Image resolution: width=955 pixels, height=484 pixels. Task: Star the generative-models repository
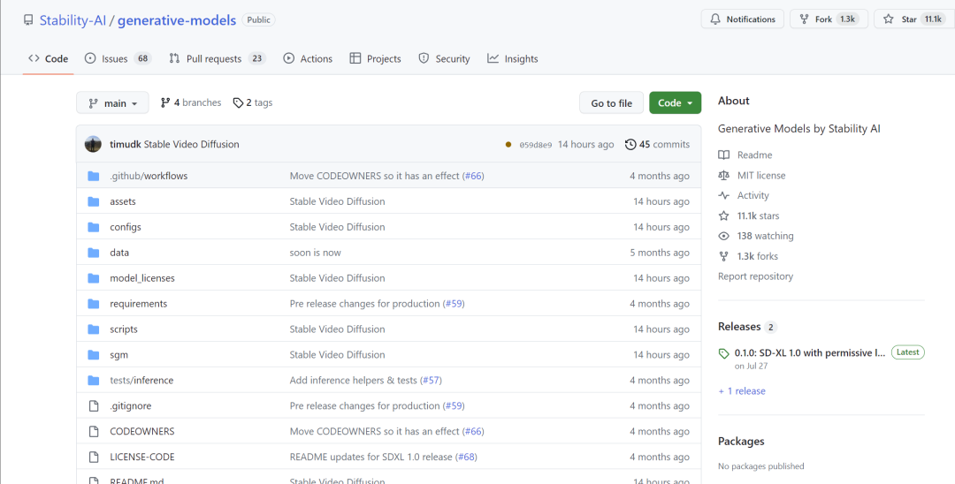pos(909,19)
